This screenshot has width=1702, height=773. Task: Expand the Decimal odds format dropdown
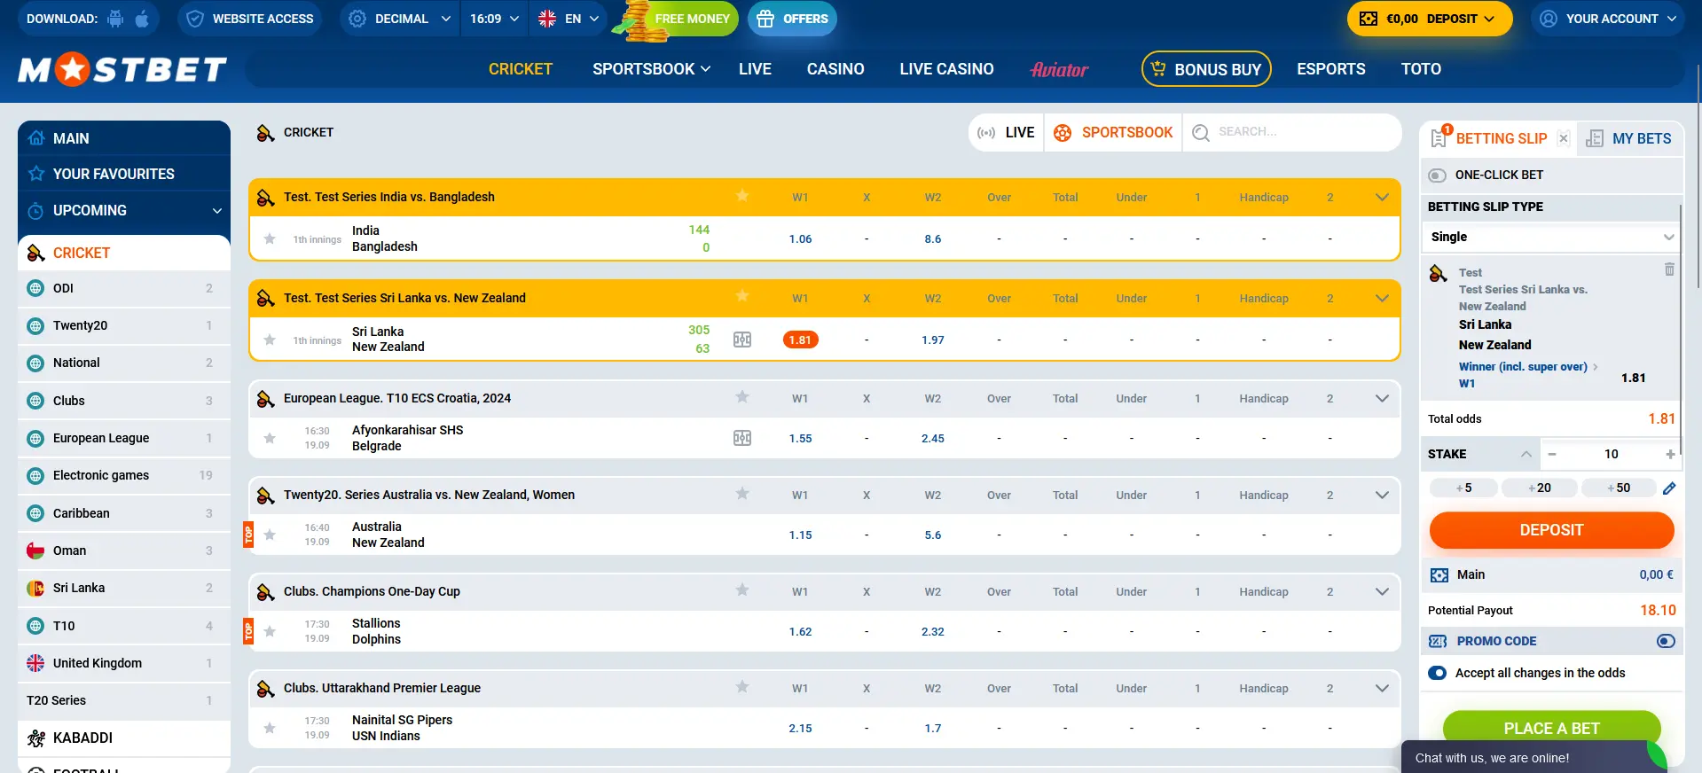click(x=400, y=19)
